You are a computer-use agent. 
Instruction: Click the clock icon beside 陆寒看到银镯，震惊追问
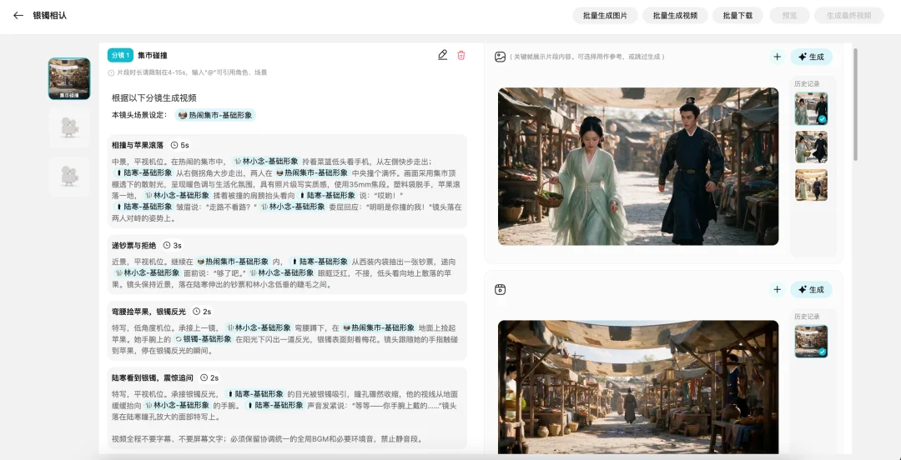pyautogui.click(x=204, y=377)
